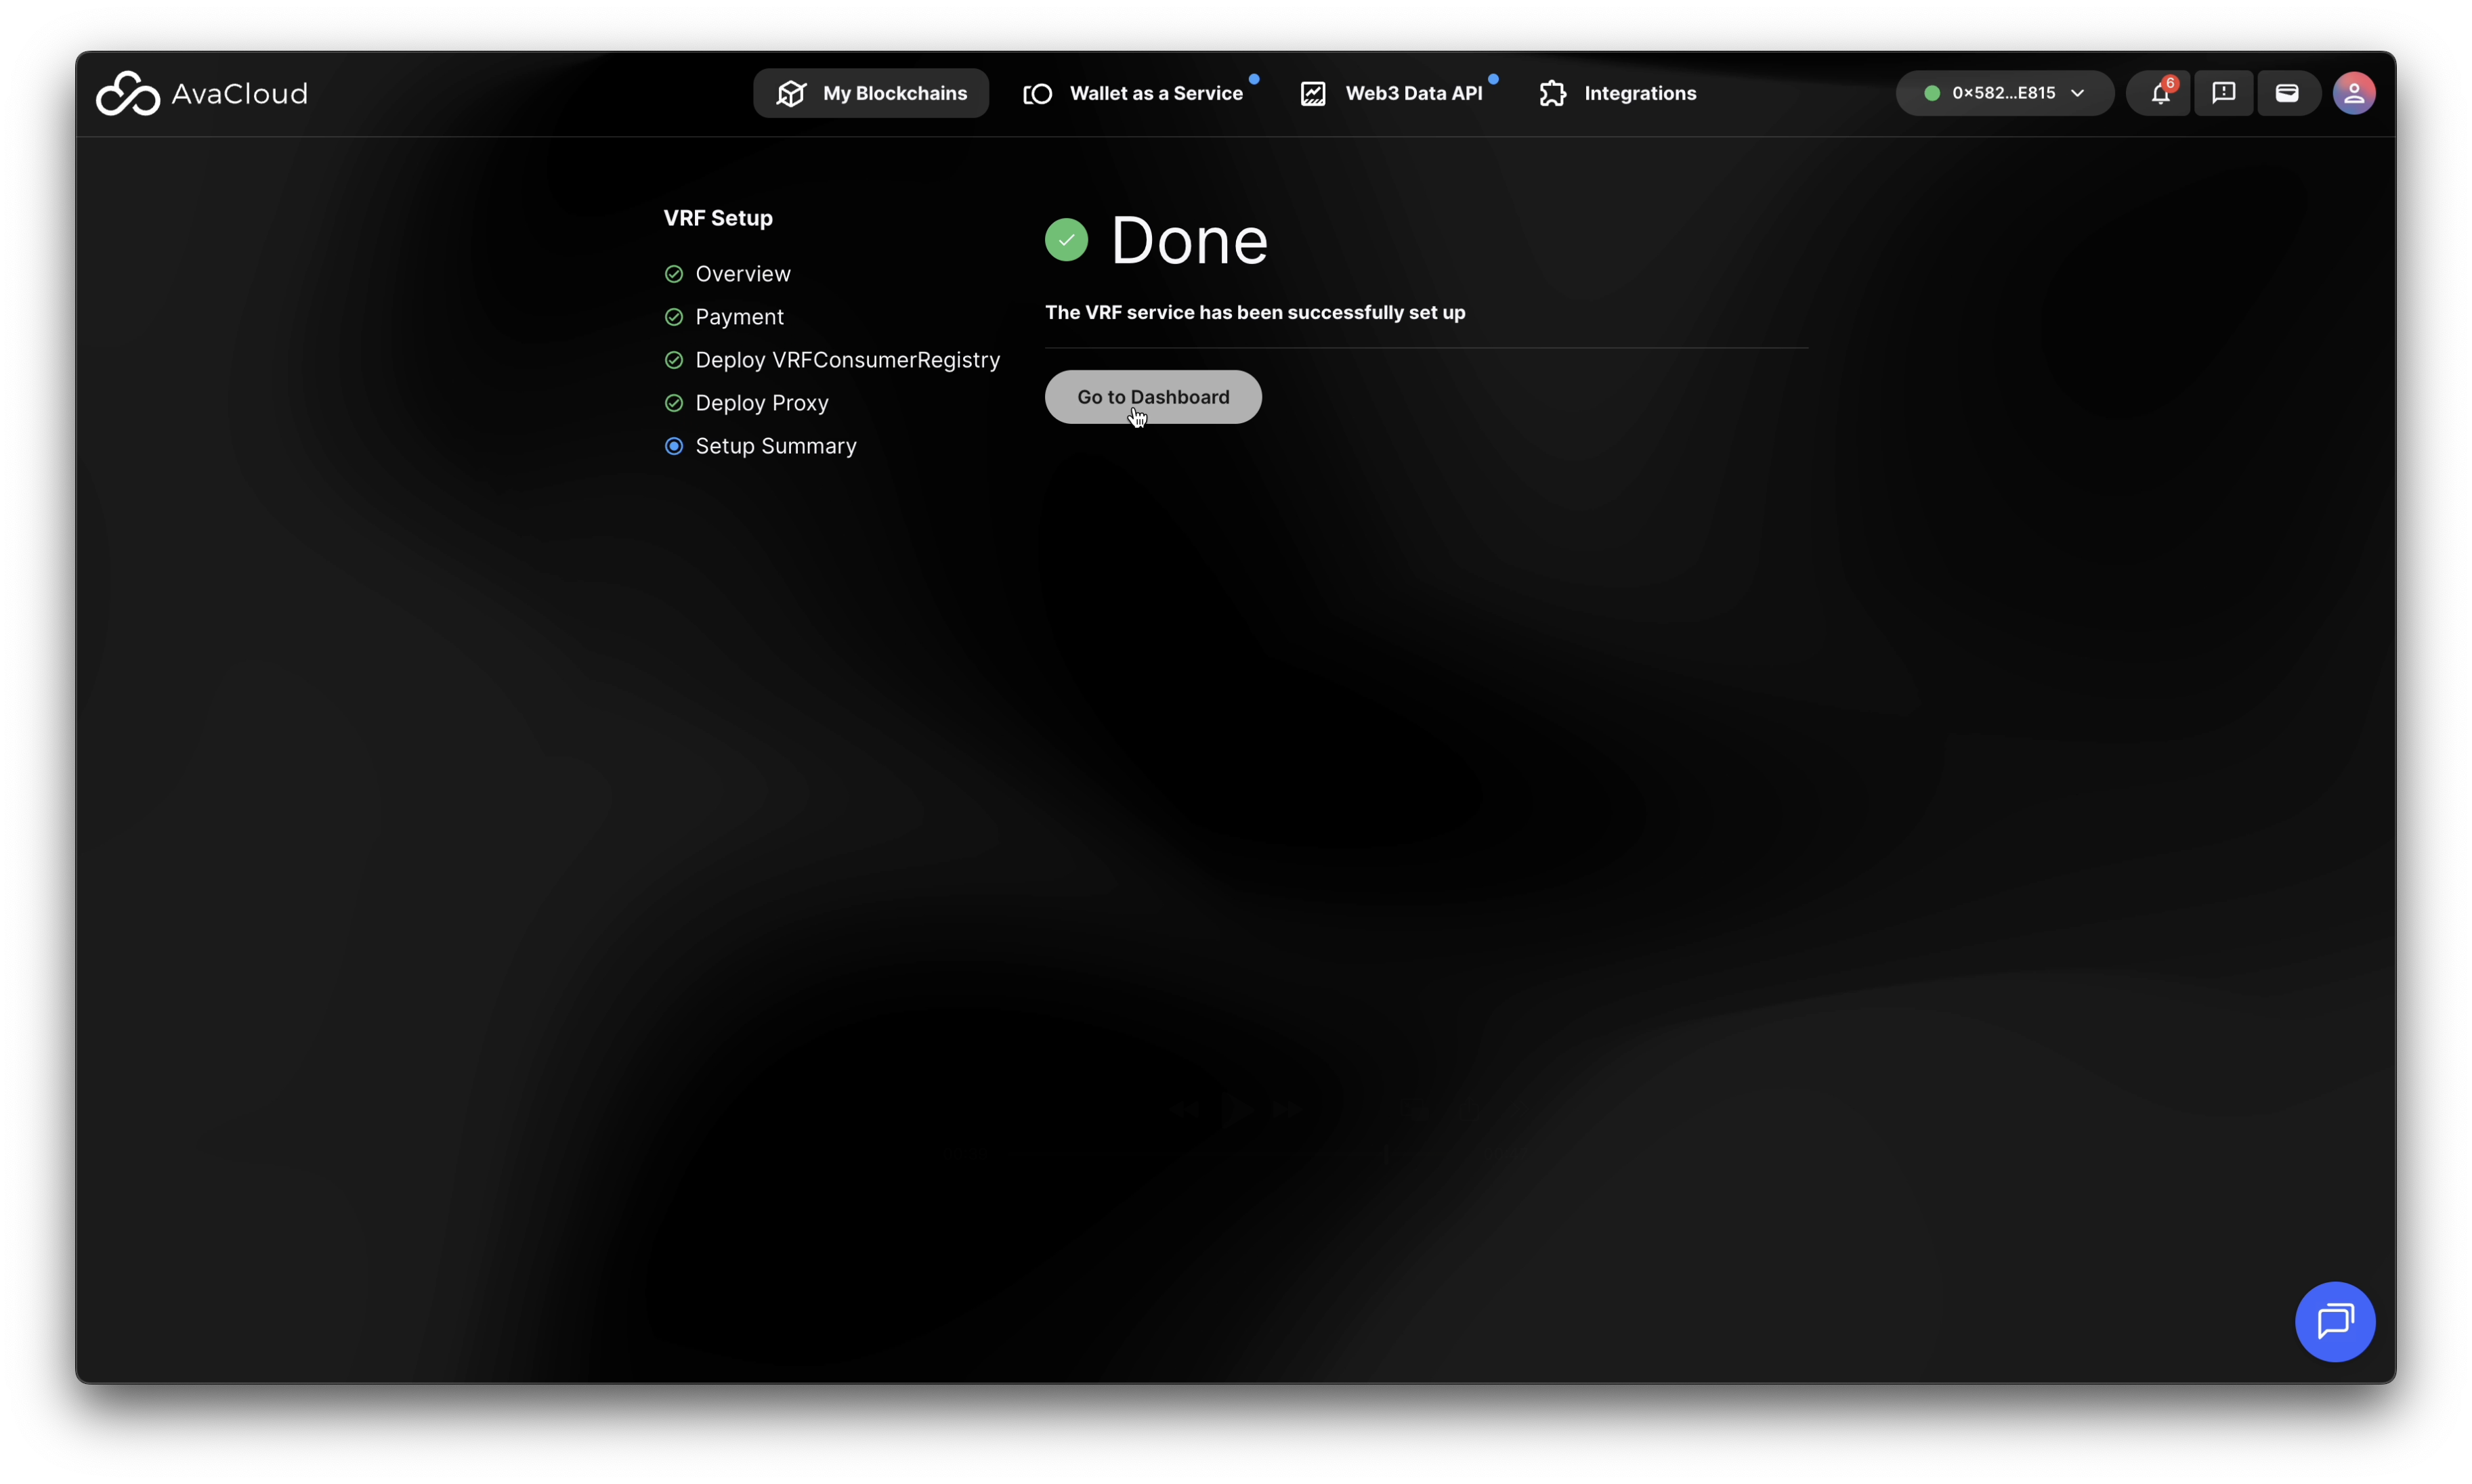Click the AvaCloud logo icon

(x=127, y=94)
